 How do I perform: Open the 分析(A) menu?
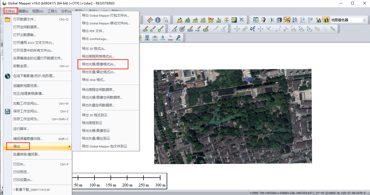66,11
